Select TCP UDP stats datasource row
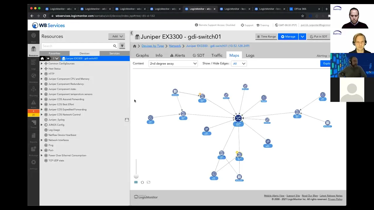The image size is (374, 210). point(56,160)
